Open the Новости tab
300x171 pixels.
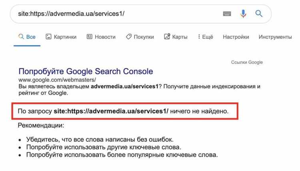click(x=101, y=37)
